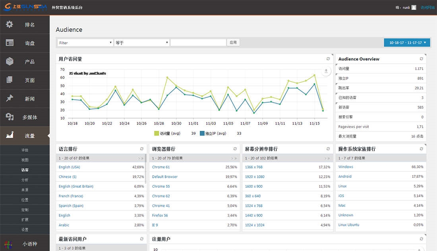This screenshot has width=437, height=251.
Task: Open the 10-18-17 - 11-17-17 date range dropdown
Action: [407, 43]
